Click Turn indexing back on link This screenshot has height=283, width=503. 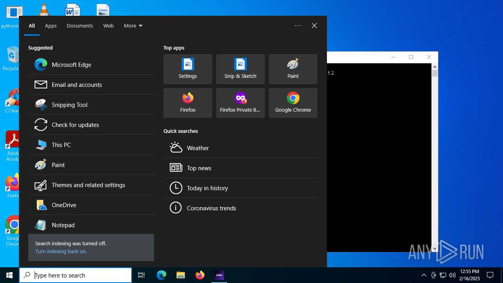61,251
